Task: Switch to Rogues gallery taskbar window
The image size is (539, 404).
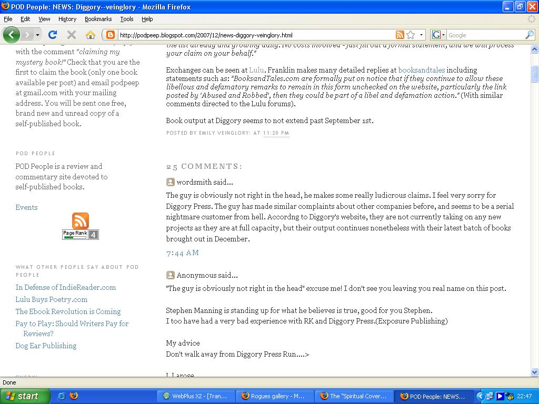Action: [275, 396]
